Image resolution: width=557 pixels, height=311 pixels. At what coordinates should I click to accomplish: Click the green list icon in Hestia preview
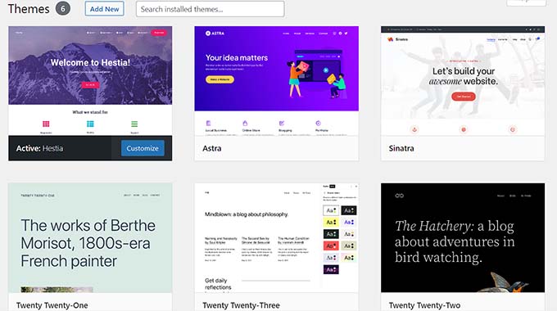click(x=134, y=124)
